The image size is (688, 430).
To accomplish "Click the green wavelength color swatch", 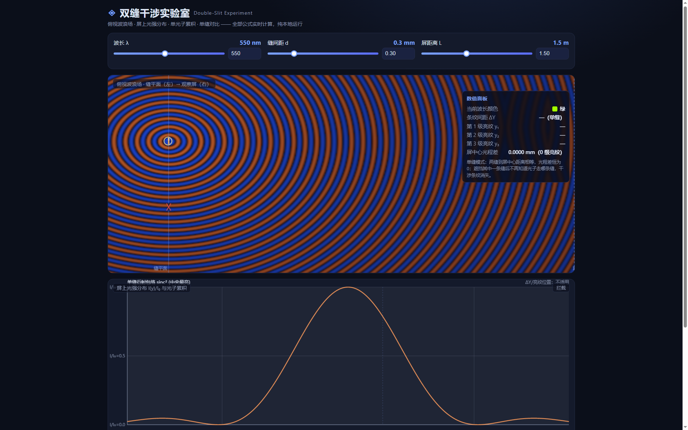I will point(555,109).
